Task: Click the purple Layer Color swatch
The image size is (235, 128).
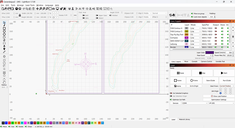Action: pos(209,53)
